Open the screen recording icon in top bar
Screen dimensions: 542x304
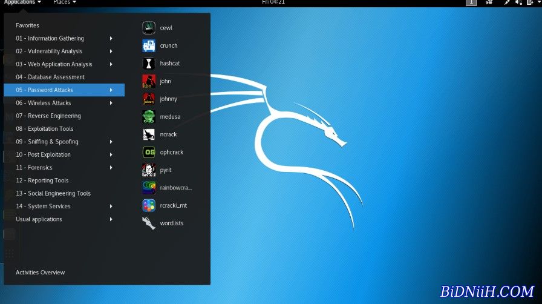tap(489, 2)
